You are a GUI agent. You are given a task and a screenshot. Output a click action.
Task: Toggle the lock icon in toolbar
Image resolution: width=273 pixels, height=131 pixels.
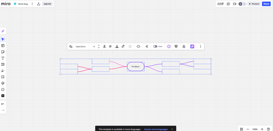[184, 47]
